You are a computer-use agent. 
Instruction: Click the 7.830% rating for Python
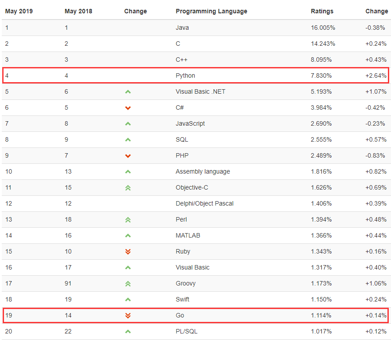(x=321, y=75)
